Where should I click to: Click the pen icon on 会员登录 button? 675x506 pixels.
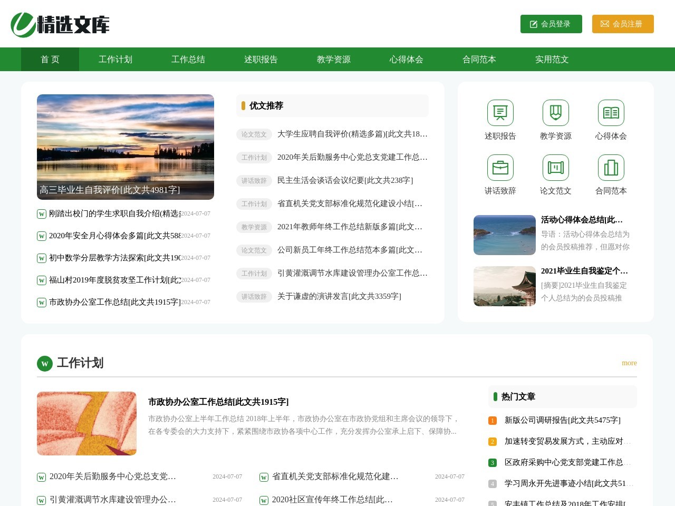click(534, 24)
